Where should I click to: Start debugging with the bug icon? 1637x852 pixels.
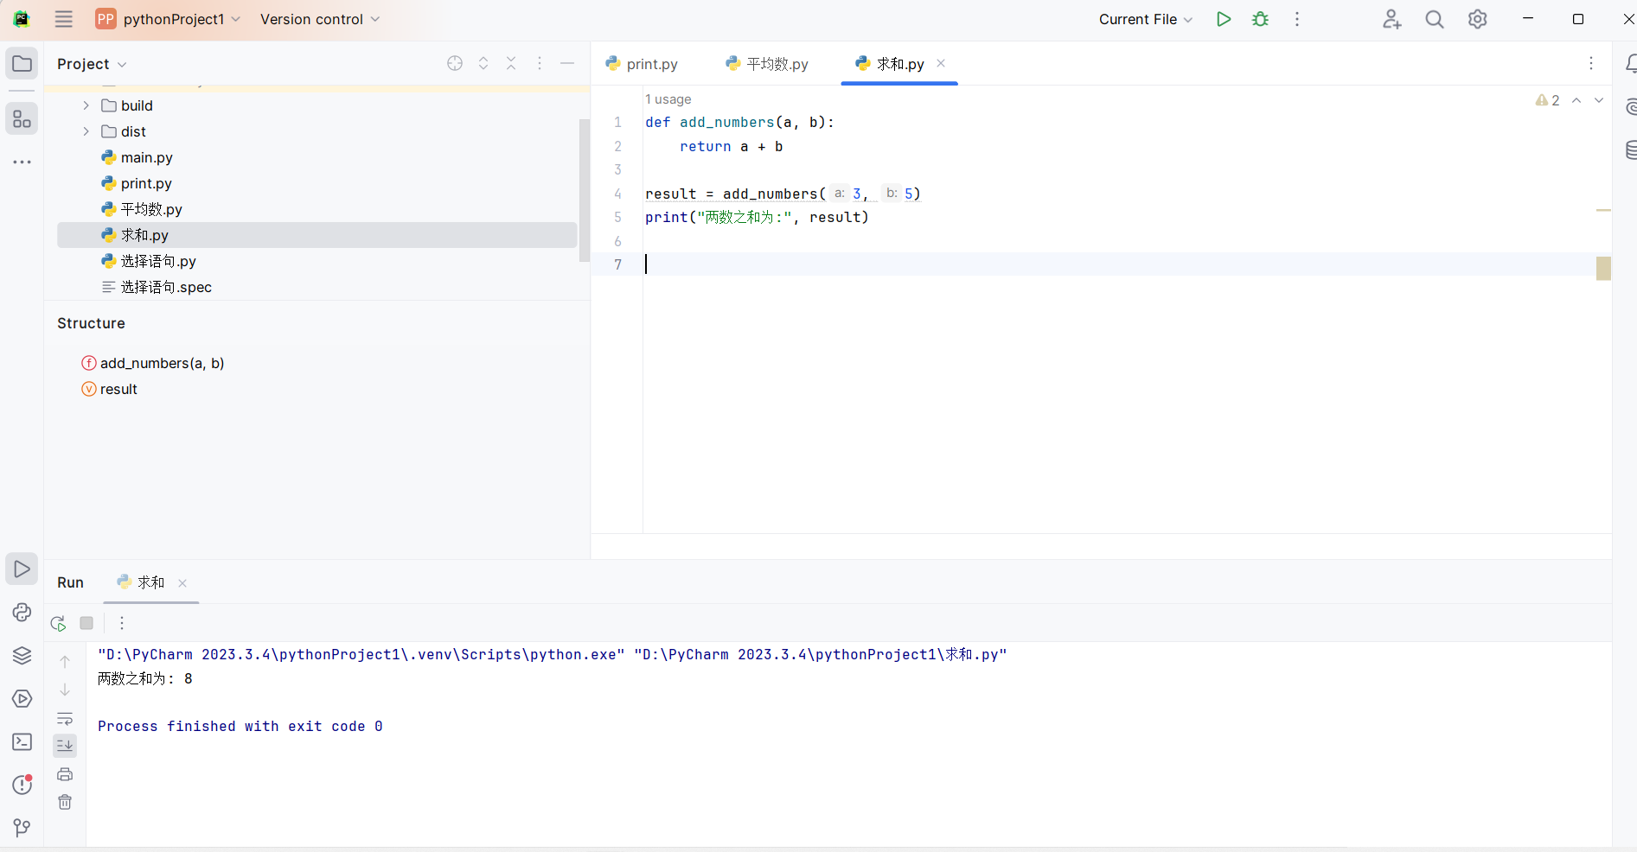[x=1260, y=19]
